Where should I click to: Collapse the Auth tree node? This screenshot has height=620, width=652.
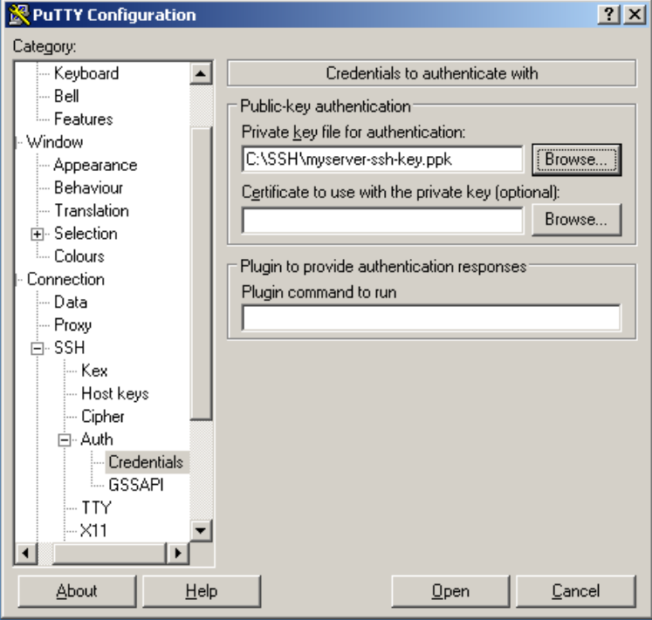[x=65, y=439]
